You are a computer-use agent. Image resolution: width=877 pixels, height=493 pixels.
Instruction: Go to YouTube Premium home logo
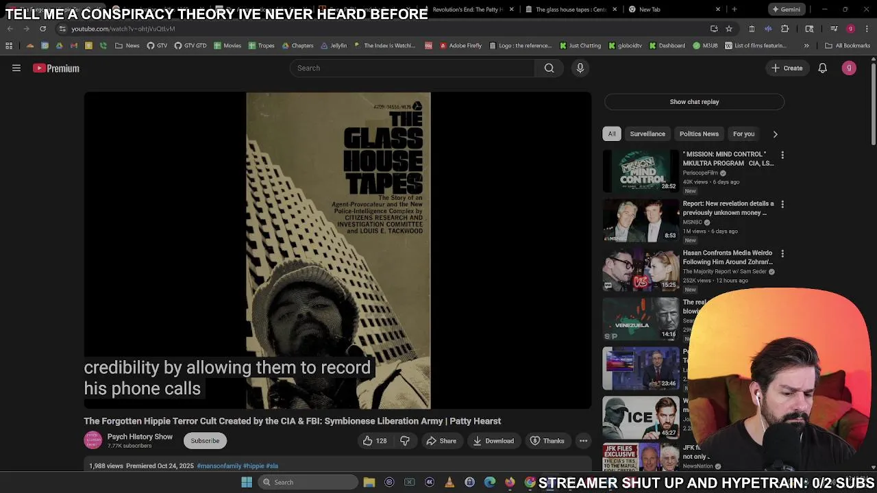coord(56,68)
